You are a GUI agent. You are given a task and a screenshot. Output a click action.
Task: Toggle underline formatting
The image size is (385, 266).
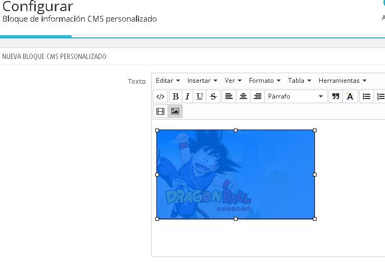pyautogui.click(x=200, y=96)
